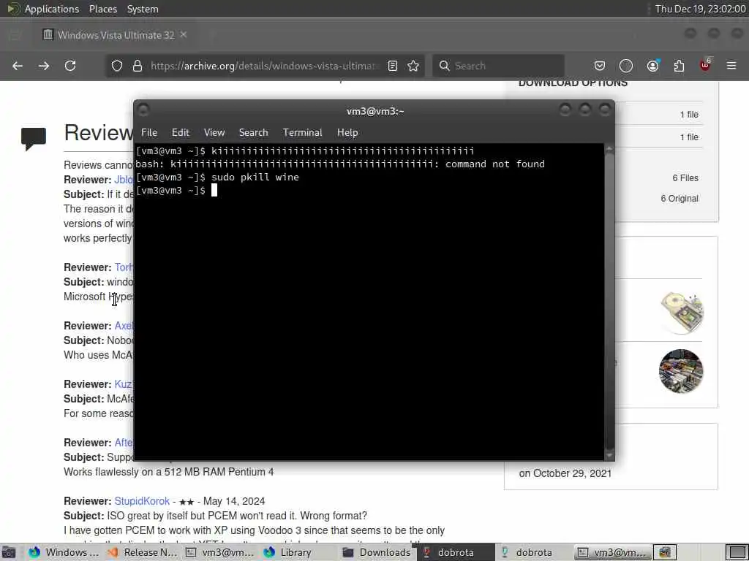
Task: Switch to first vm3@vm taskbar terminal
Action: [x=220, y=552]
